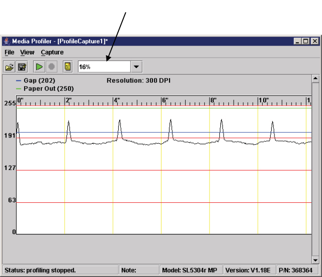The image size is (322, 277).
Task: Click the 4" mark on the ruler
Action: coord(115,100)
